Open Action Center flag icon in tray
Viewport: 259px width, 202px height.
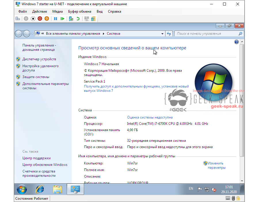tap(200, 189)
